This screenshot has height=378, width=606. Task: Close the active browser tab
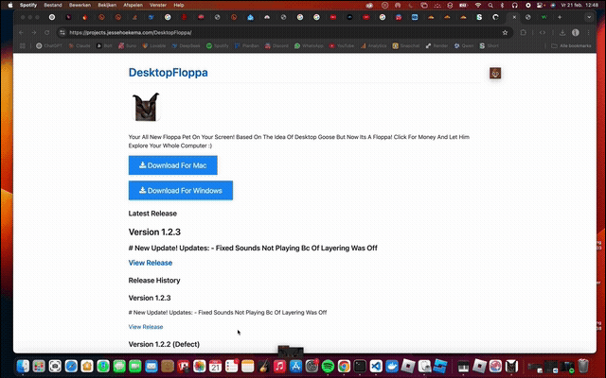[x=514, y=17]
